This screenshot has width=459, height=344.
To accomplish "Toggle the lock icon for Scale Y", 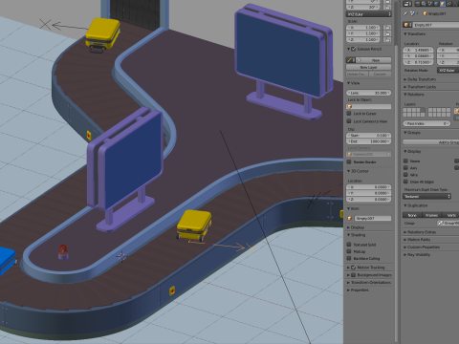I will coord(387,33).
